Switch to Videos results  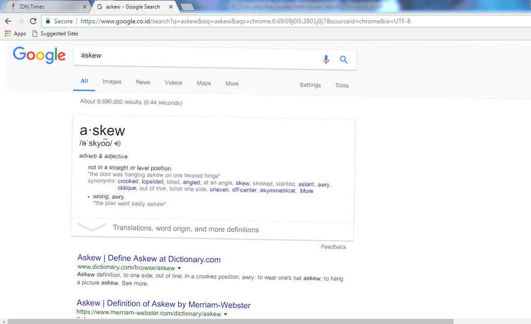click(x=174, y=83)
